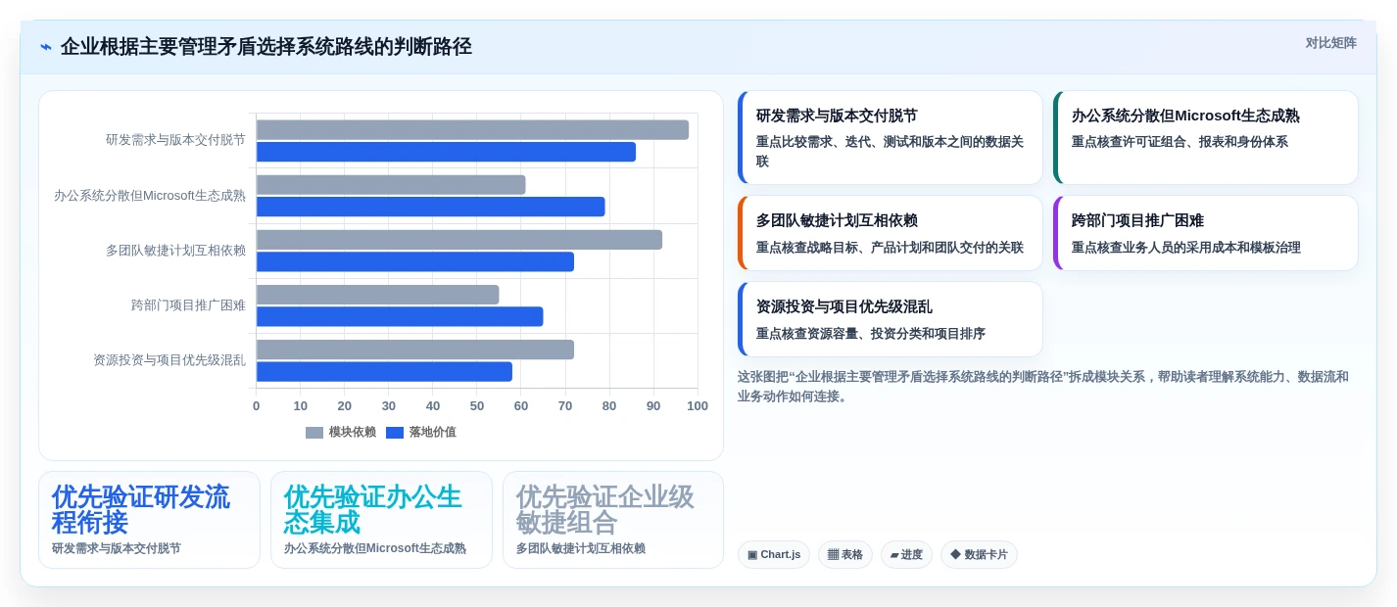Click the chart axis label 研发需求与版本交付脱节
1397x607 pixels.
click(175, 140)
